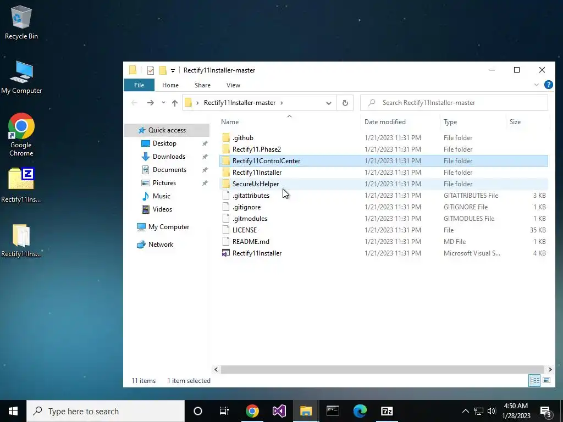Select the Rectify11Installer Visual Studio solution file

383,253
